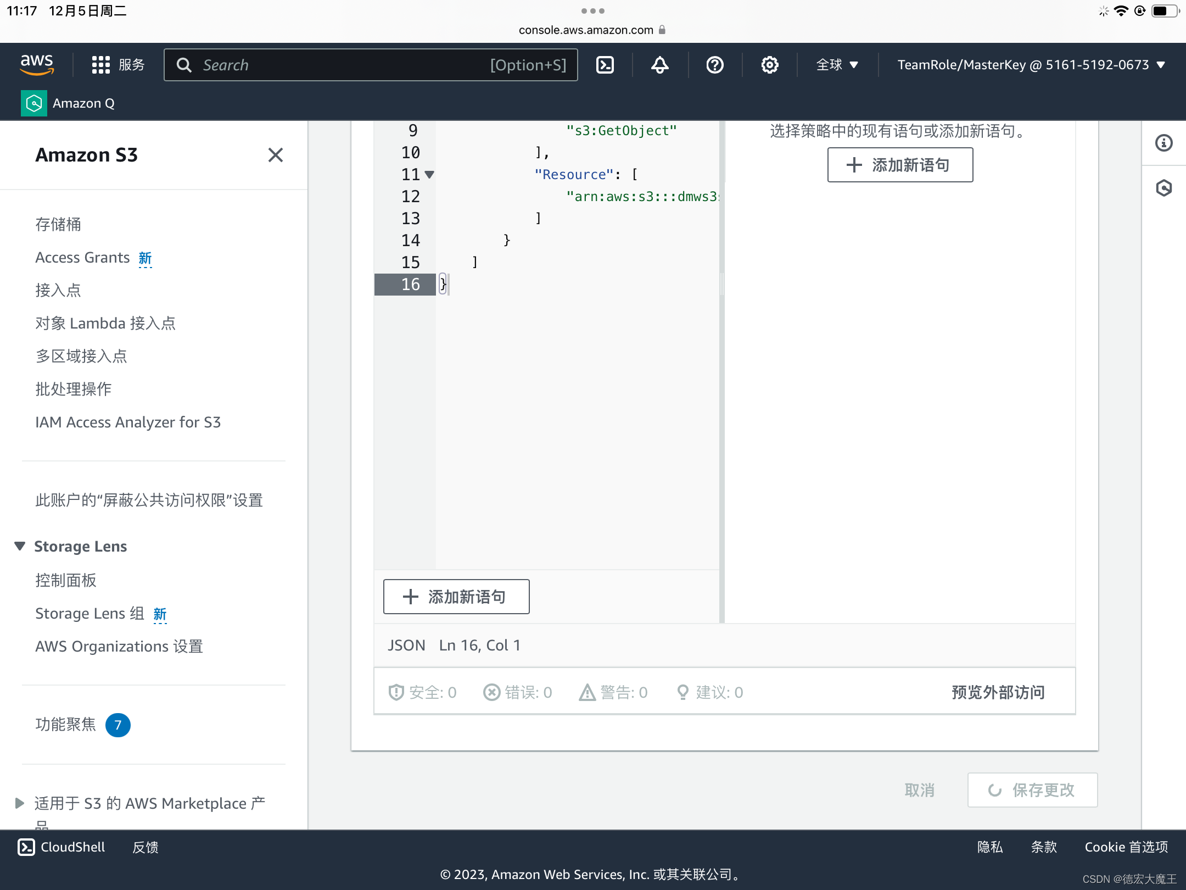The image size is (1186, 890).
Task: Click the "Resource" key in the editor
Action: pos(574,175)
